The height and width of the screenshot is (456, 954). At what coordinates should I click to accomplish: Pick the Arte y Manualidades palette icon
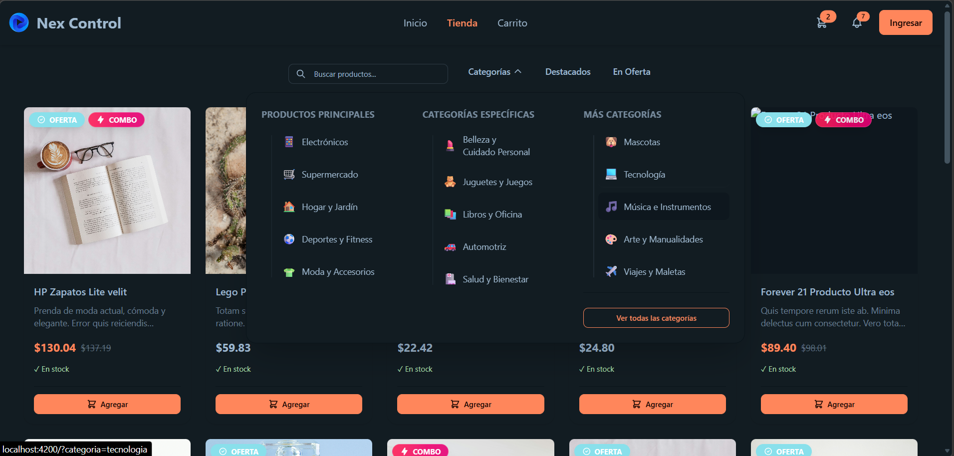click(611, 239)
